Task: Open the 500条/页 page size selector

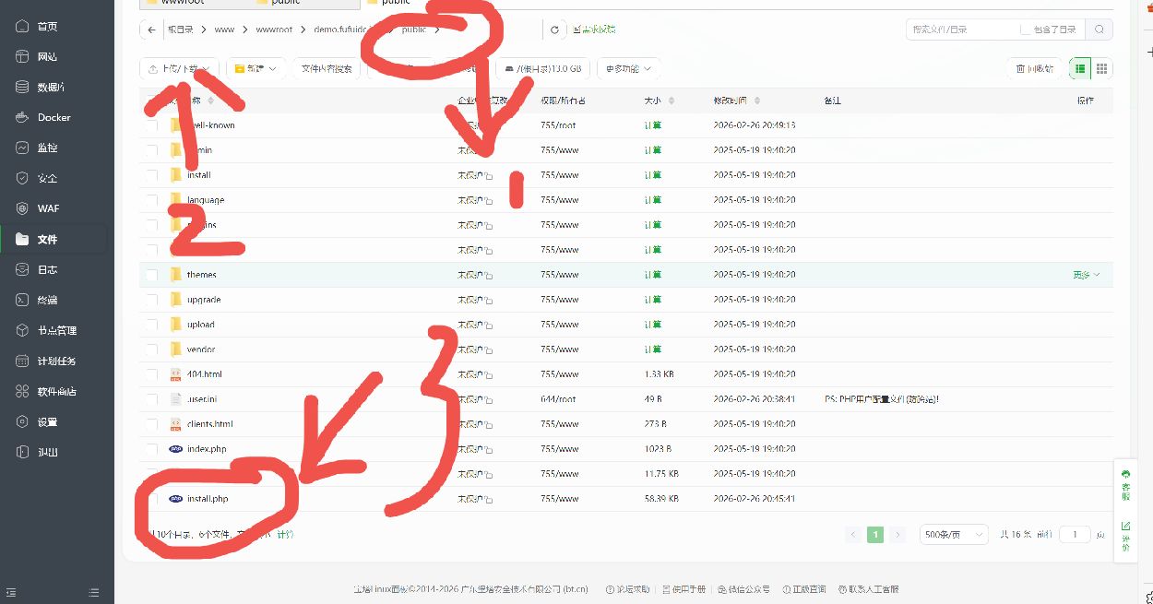Action: 954,535
